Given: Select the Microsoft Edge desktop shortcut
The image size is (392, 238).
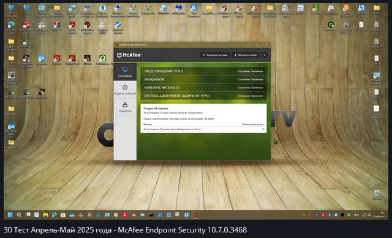Looking at the screenshot, I should coord(11,28).
